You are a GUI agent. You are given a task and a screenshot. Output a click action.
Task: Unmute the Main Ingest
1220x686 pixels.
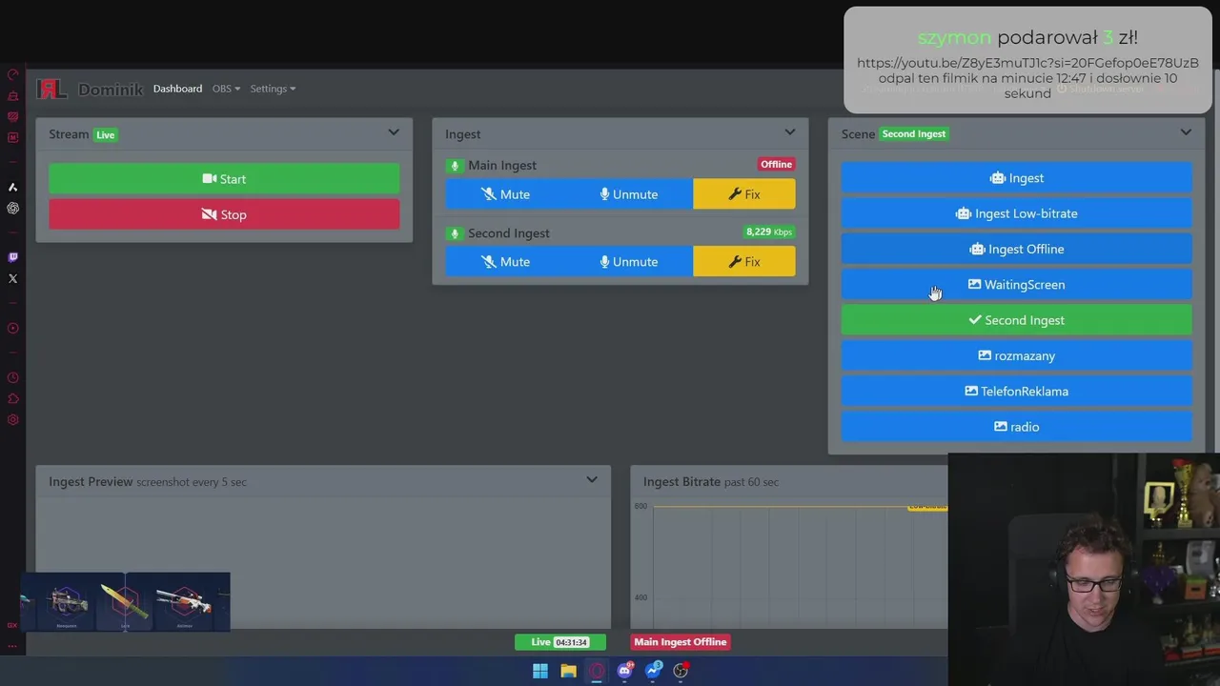pyautogui.click(x=629, y=194)
